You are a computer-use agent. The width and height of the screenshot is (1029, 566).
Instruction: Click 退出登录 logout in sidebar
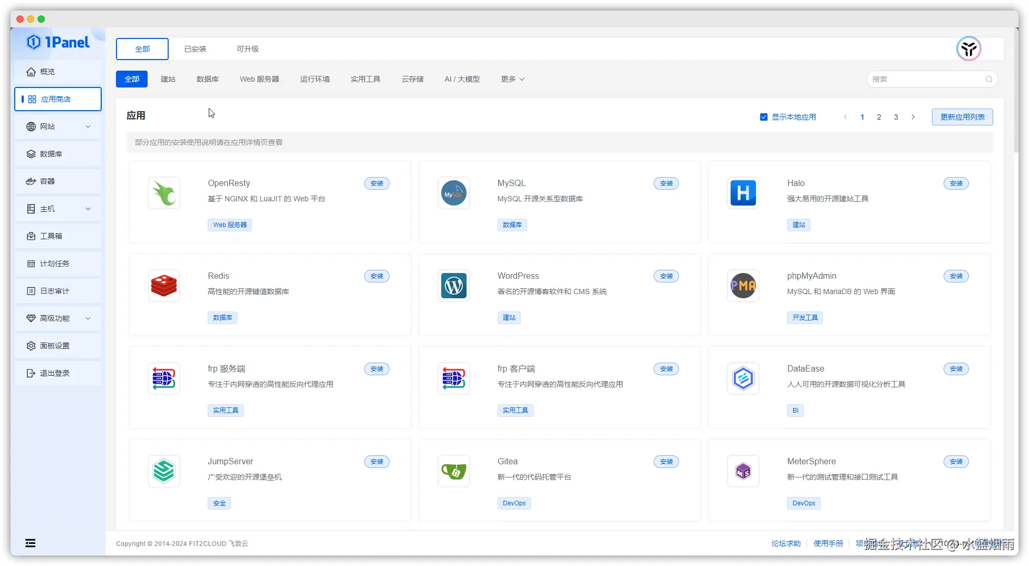click(x=58, y=373)
